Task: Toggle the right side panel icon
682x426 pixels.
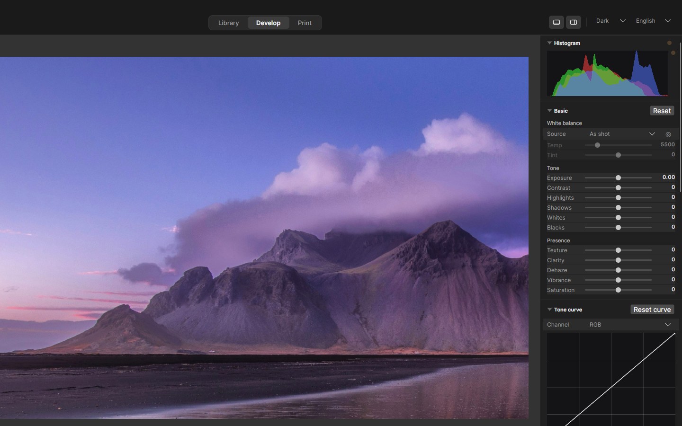Action: 573,22
